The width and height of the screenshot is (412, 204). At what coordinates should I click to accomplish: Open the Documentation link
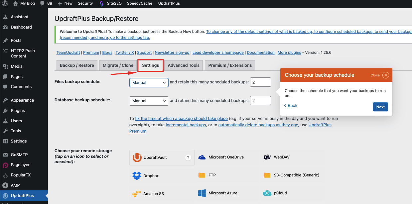pyautogui.click(x=261, y=52)
